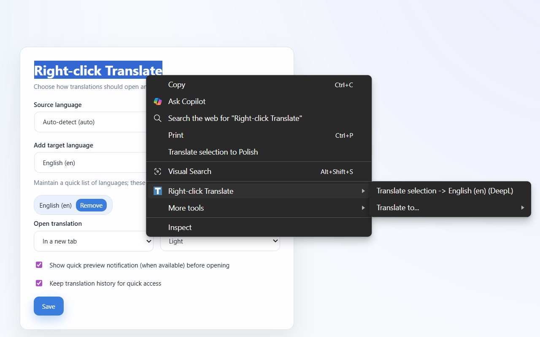Expand the More tools submenu
This screenshot has height=337, width=540.
259,208
